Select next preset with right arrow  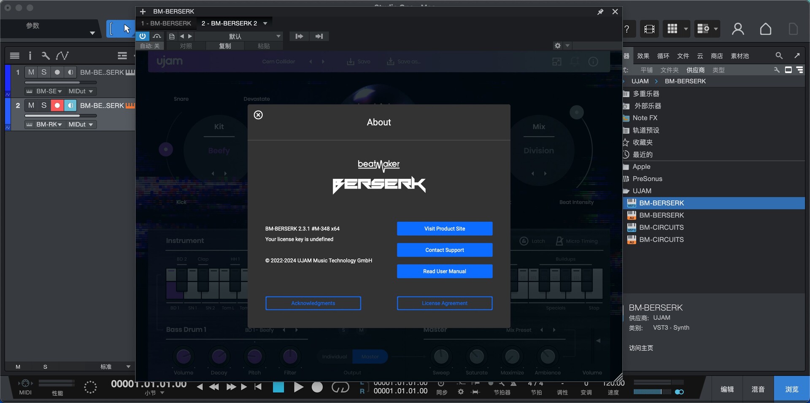point(190,36)
